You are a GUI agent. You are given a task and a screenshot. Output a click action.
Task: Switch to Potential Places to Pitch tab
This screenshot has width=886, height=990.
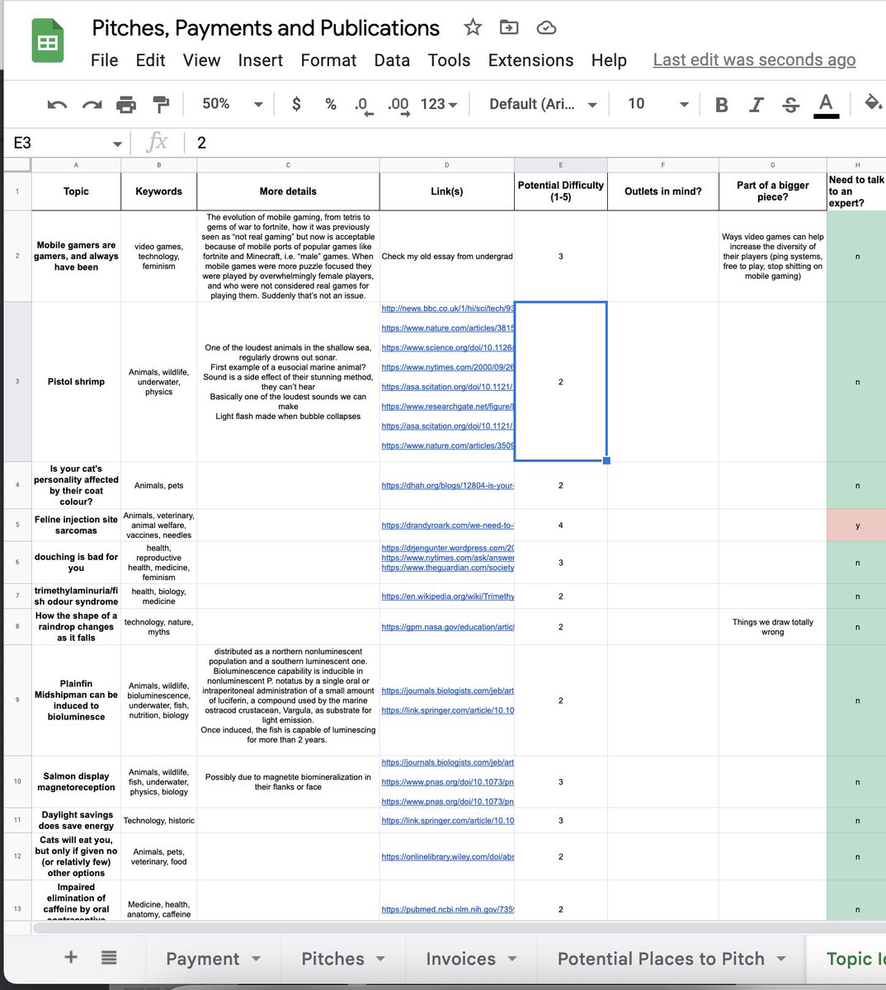pos(670,959)
